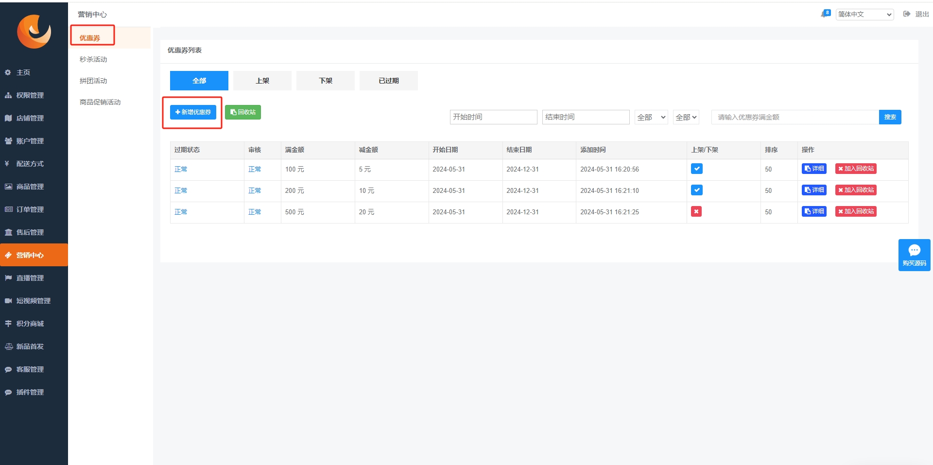Image resolution: width=933 pixels, height=465 pixels.
Task: Click the gear icon beside 主页
Action: (8, 72)
